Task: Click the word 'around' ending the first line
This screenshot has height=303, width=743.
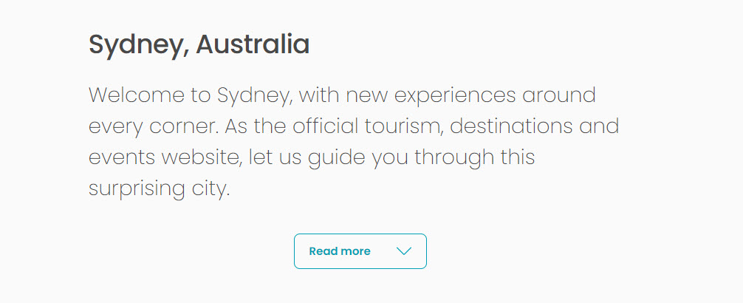Action: point(558,95)
